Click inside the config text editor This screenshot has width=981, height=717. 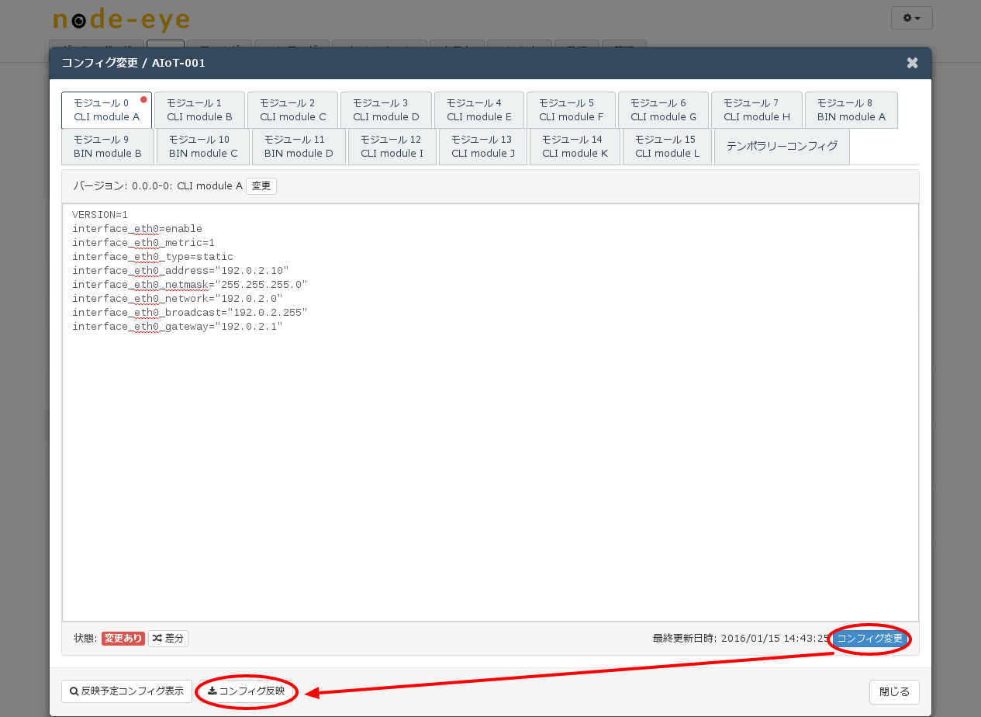(x=490, y=412)
